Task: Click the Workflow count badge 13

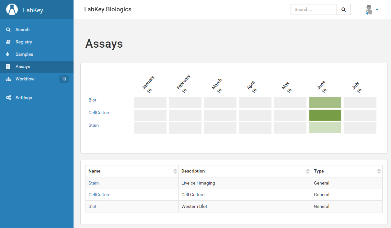Action: [x=64, y=79]
